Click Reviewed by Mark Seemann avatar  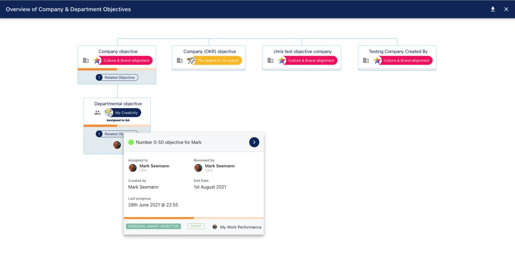pos(198,168)
